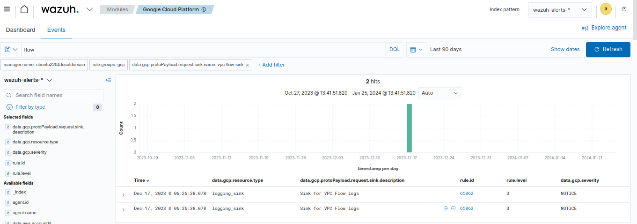Focus Search field names box
The width and height of the screenshot is (637, 224).
coord(53,95)
